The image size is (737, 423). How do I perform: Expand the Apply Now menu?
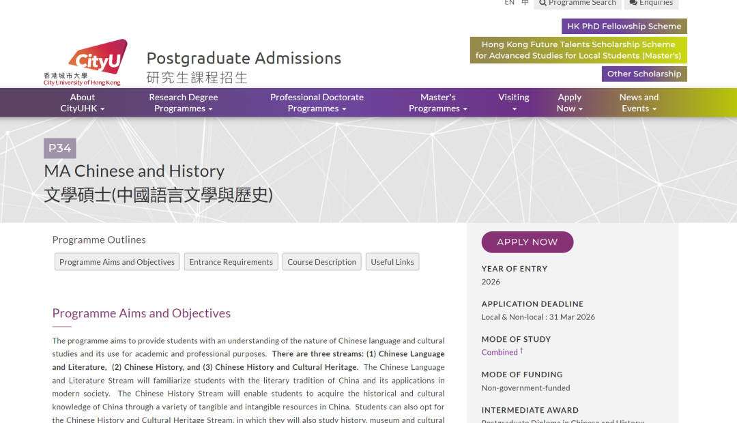coord(569,102)
